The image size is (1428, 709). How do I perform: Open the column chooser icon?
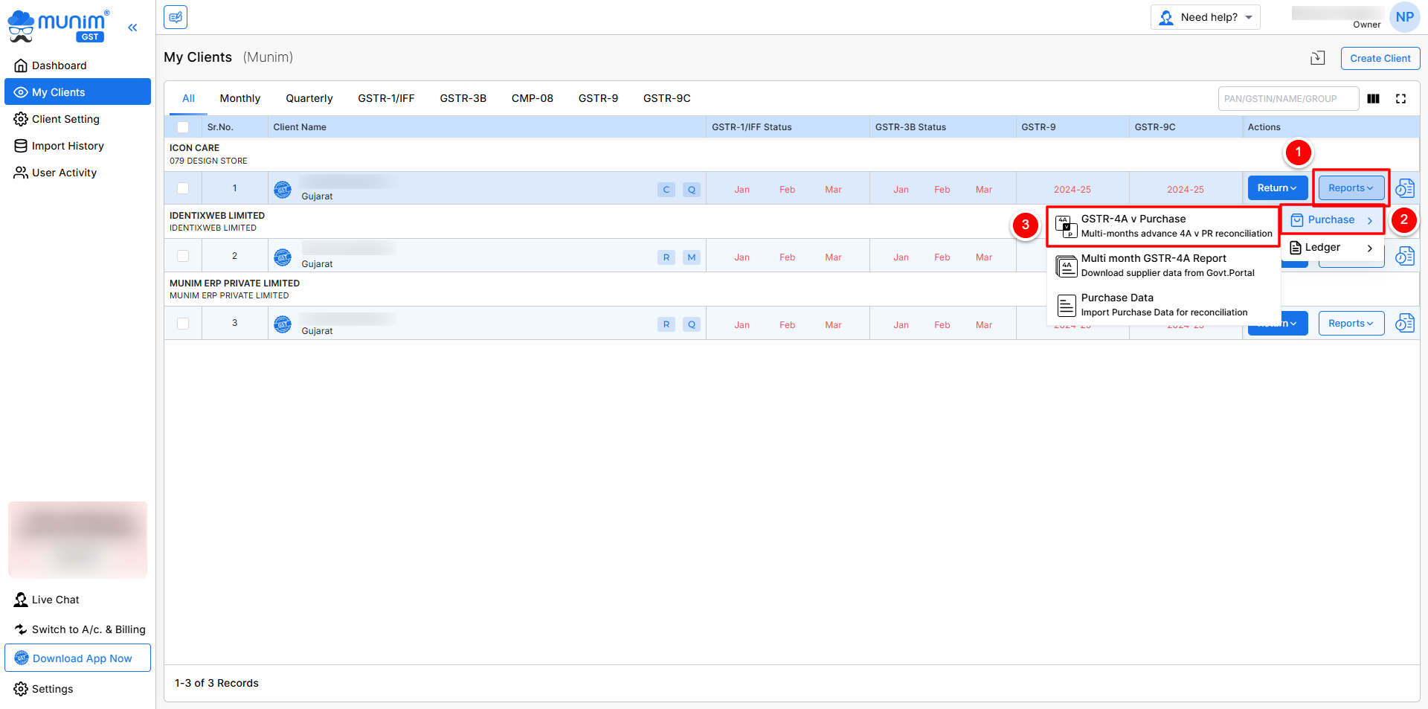[1373, 99]
